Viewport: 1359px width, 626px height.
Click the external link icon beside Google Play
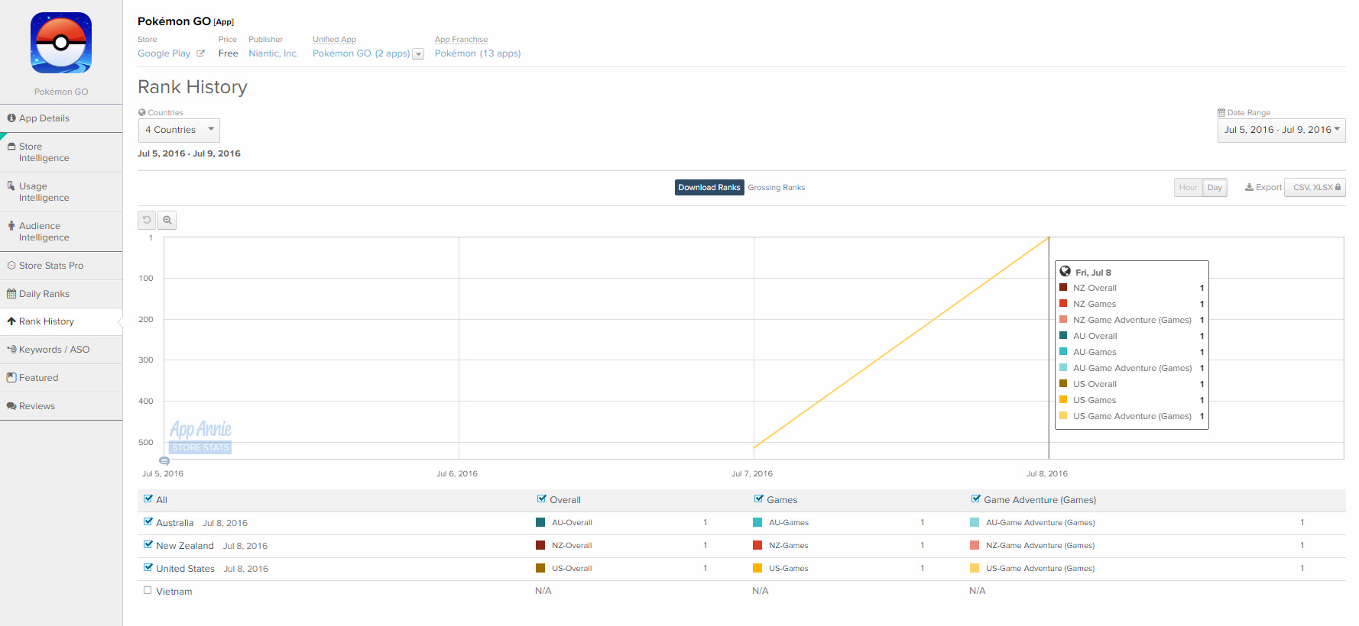click(200, 53)
